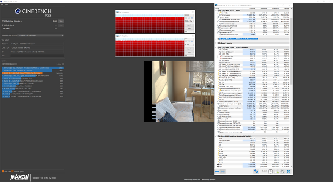
Task: Open the CPU (Multi Core) ranking dropdown
Action: coord(9,64)
